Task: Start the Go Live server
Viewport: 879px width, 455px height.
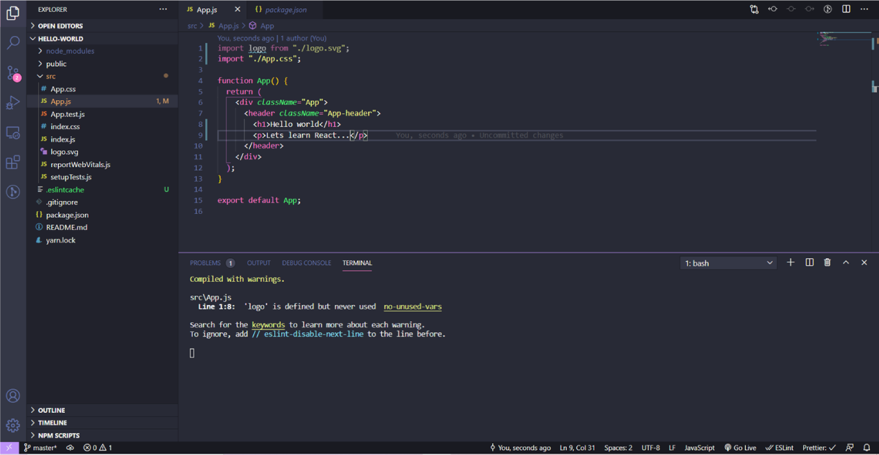Action: [x=740, y=447]
